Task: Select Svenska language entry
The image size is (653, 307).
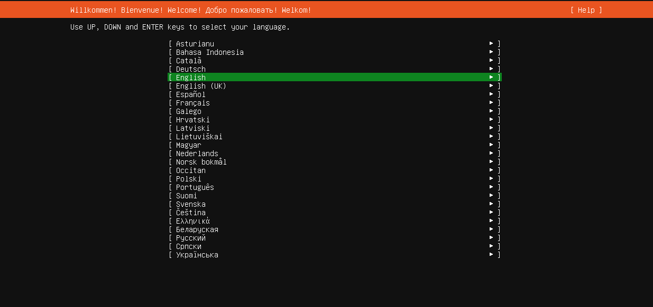Action: coord(191,204)
